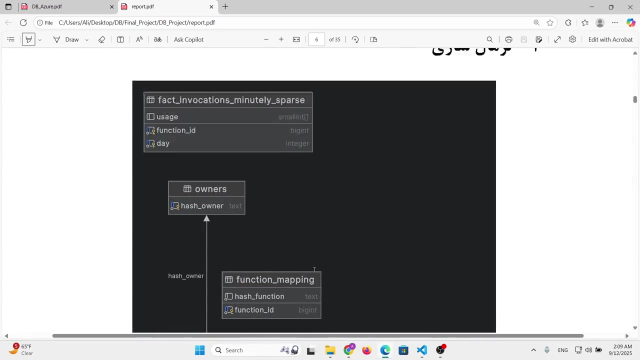Open PDF viewer settings

572,39
